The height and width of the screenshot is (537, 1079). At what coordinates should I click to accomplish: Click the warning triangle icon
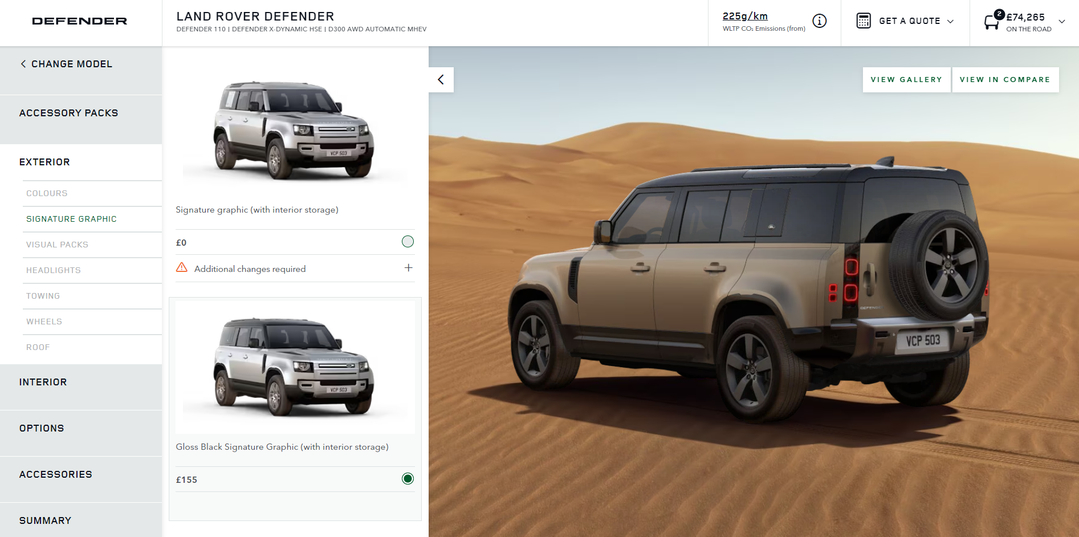(x=182, y=267)
